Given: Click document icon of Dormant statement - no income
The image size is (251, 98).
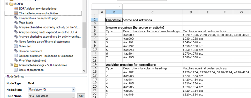Looking at the screenshot, I should tap(16, 56).
